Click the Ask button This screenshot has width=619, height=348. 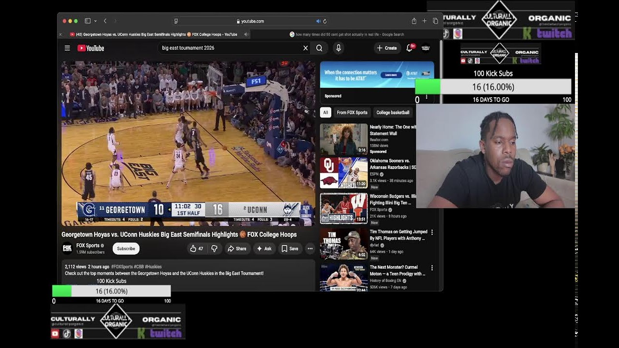point(264,248)
